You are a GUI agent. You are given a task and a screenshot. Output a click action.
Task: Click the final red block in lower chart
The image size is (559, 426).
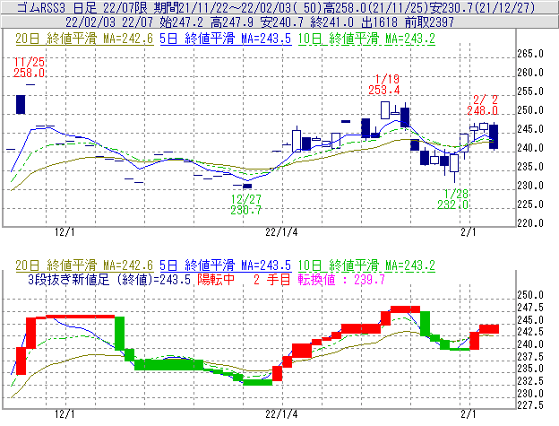(489, 328)
